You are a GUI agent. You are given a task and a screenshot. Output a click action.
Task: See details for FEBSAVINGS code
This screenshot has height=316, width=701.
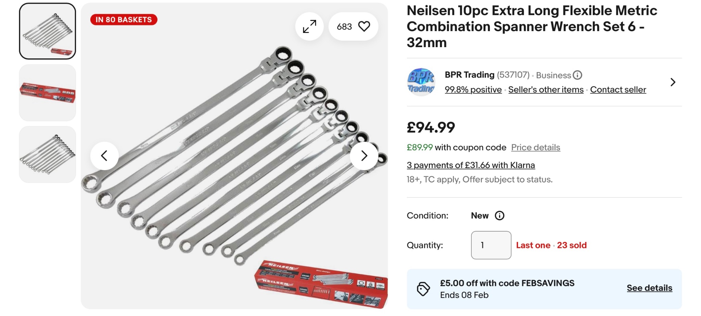pos(649,288)
